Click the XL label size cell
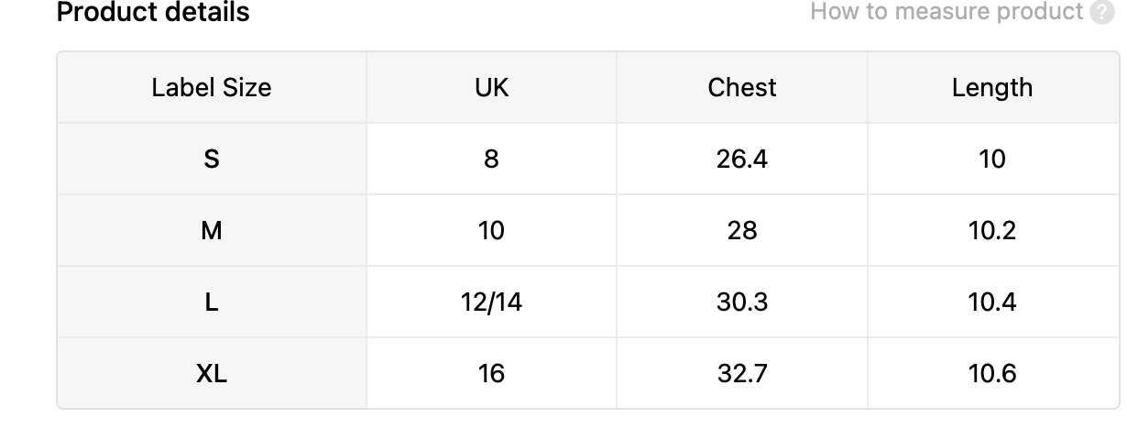The height and width of the screenshot is (429, 1127). (x=212, y=374)
